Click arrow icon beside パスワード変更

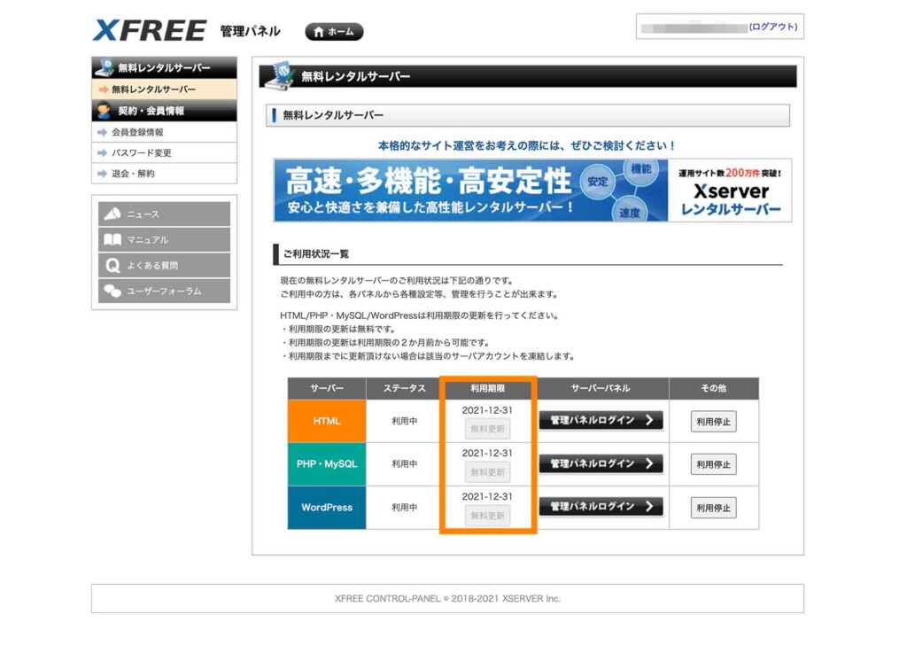[x=103, y=152]
